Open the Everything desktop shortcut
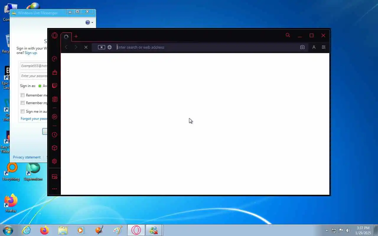Screen dimensions: 378x236 [11, 172]
